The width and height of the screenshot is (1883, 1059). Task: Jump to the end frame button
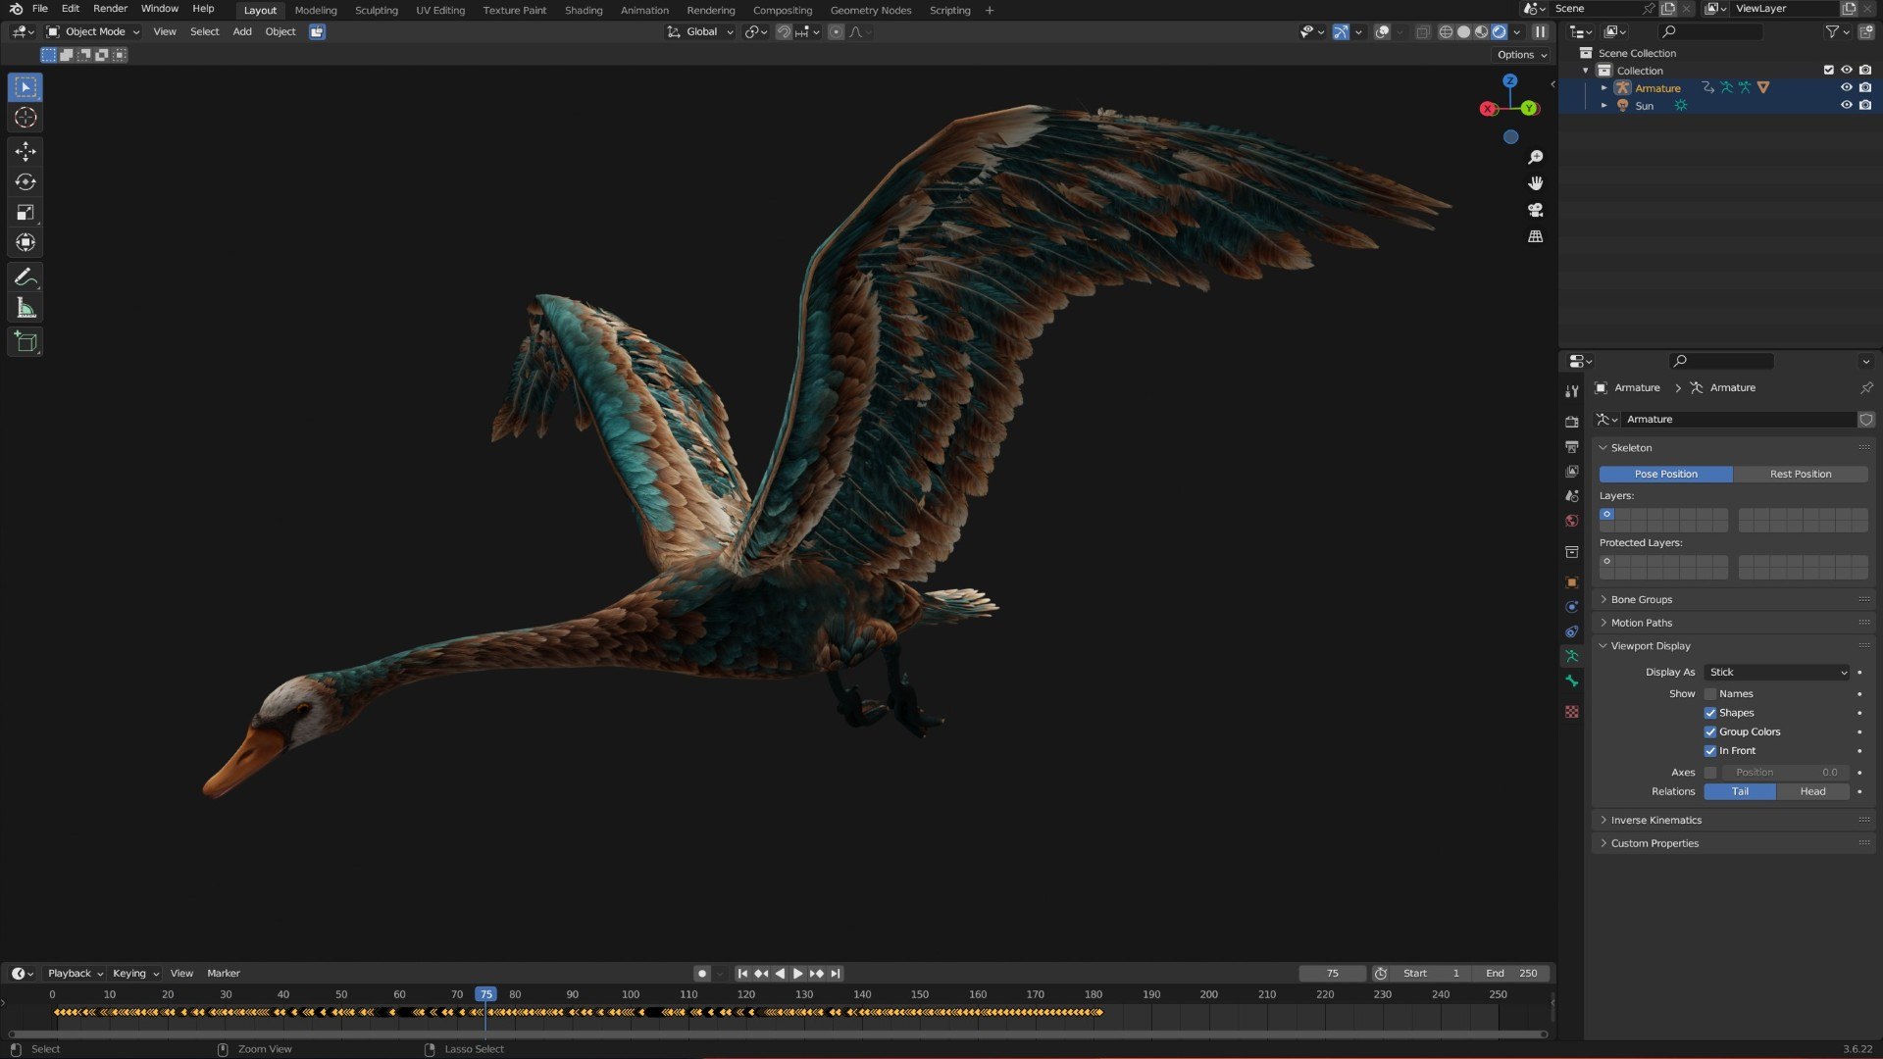[835, 974]
